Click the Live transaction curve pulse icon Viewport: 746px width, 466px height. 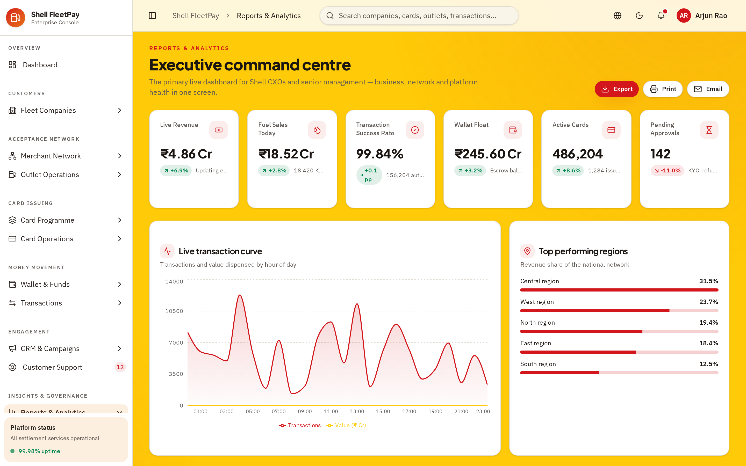point(167,251)
